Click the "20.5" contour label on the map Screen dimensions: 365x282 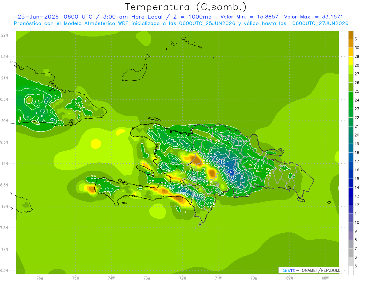(211, 155)
